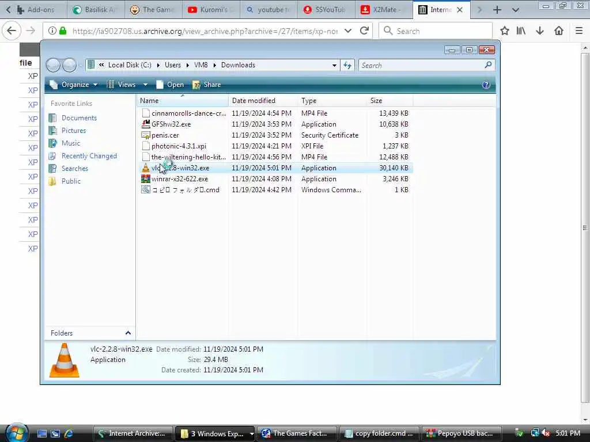Open the URL history dropdown arrow
Screen dimensions: 590x442
point(348,31)
